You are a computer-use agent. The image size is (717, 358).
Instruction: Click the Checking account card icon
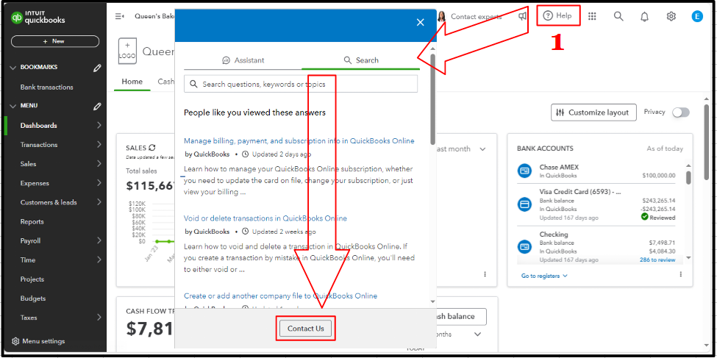pyautogui.click(x=524, y=247)
